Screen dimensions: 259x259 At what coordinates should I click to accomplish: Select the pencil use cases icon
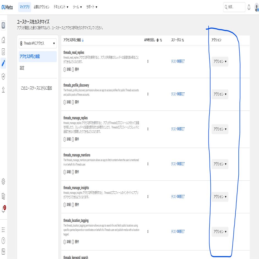click(3, 63)
